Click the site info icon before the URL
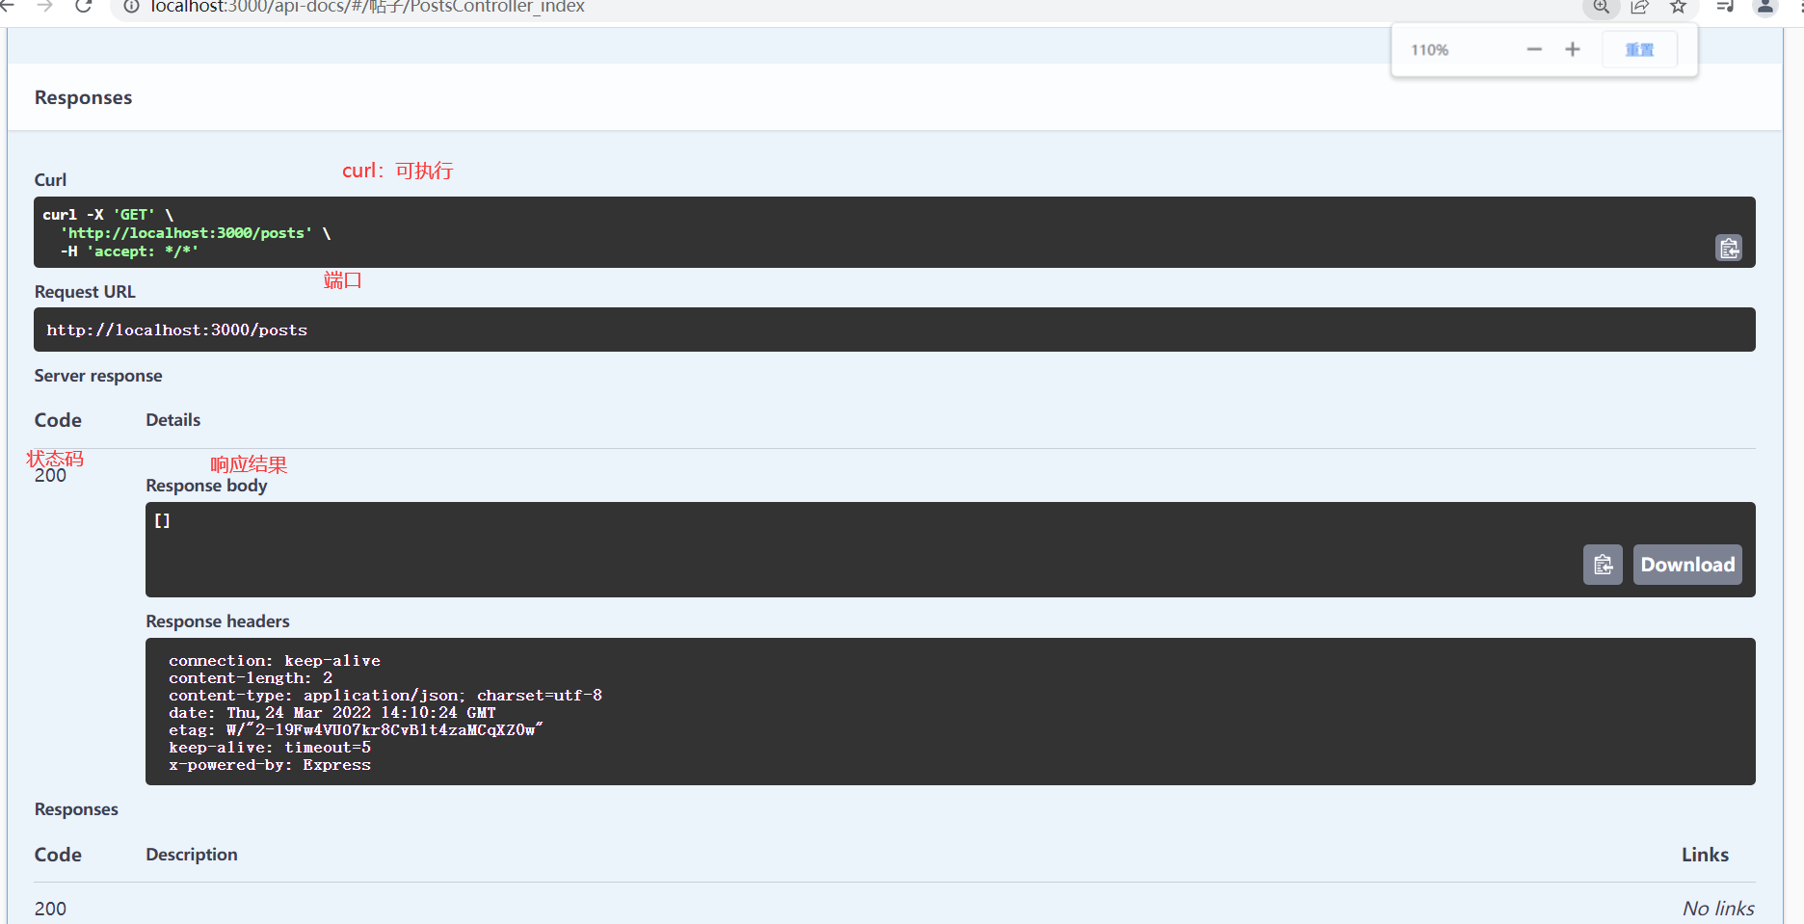This screenshot has width=1804, height=924. click(130, 7)
